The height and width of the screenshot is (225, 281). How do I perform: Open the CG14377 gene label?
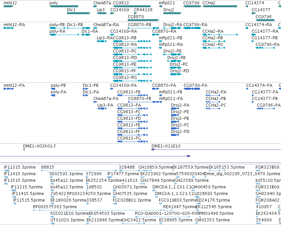(261, 10)
